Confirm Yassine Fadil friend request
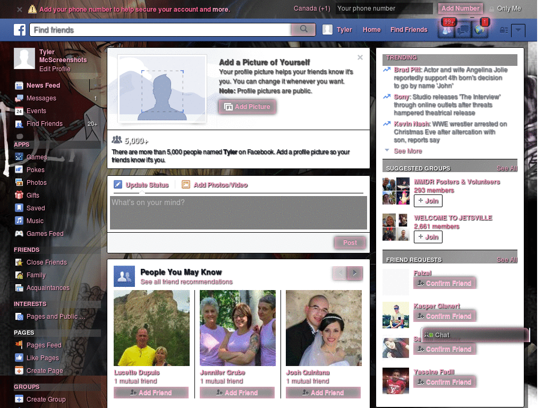This screenshot has height=408, width=544. click(x=445, y=382)
